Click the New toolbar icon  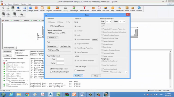coord(3,9)
